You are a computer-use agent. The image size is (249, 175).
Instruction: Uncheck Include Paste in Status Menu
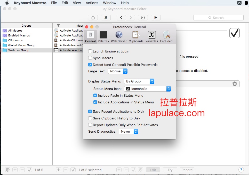click(95, 96)
